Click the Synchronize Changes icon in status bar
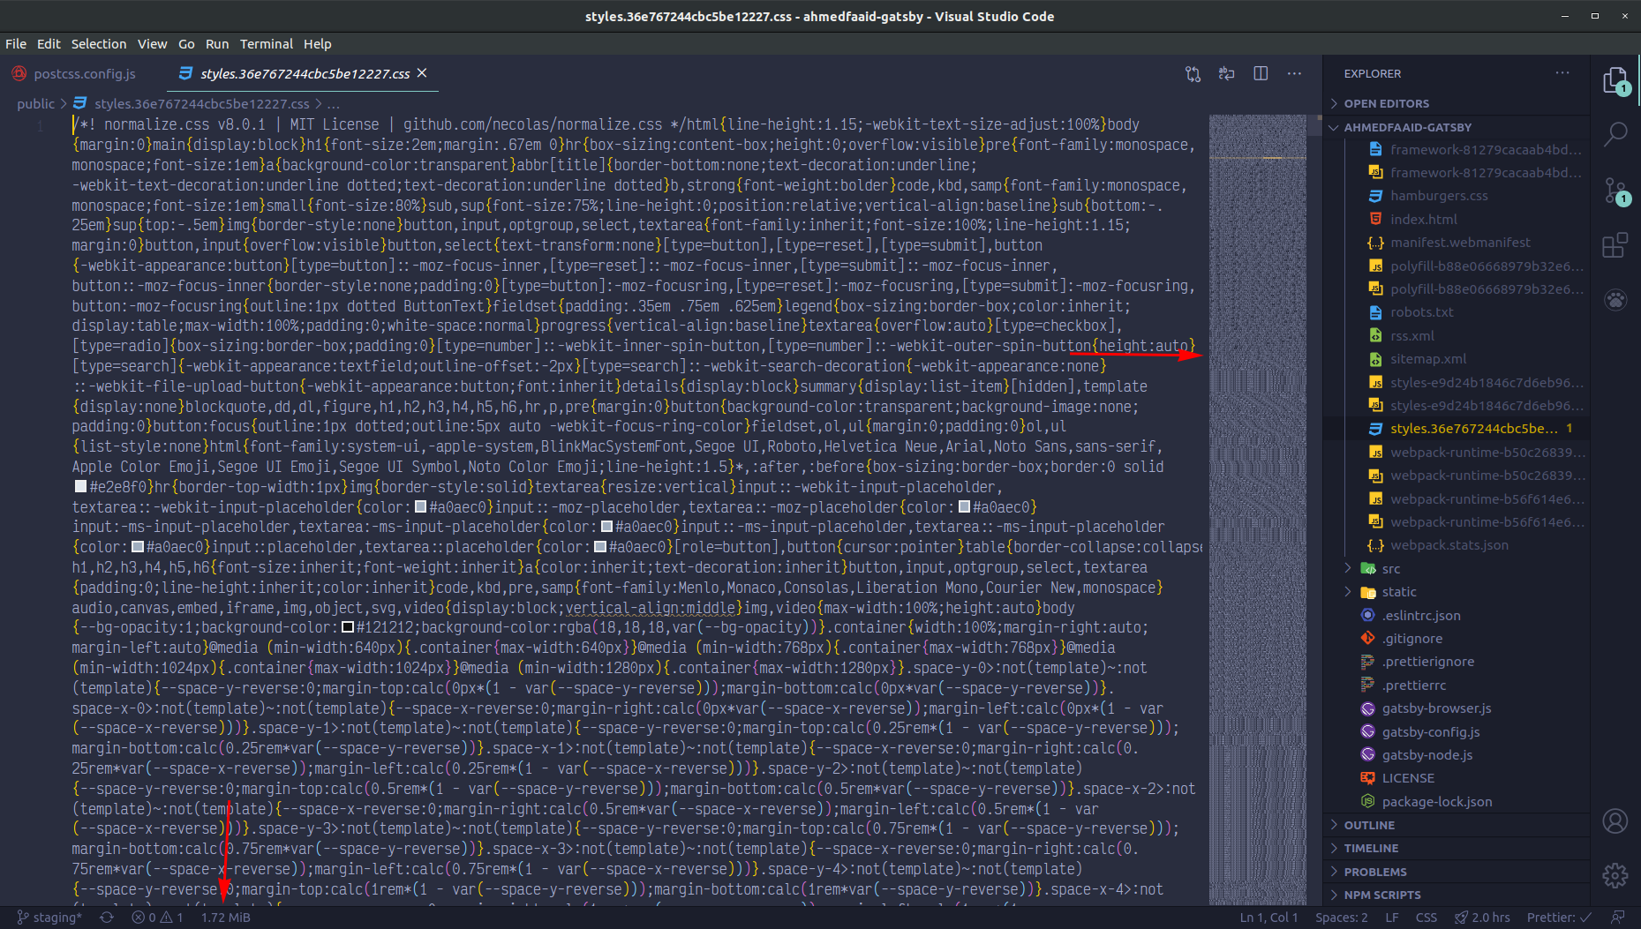This screenshot has height=929, width=1641. tap(107, 918)
